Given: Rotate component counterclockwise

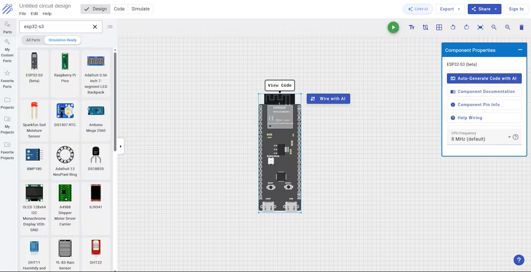Looking at the screenshot, I should [453, 27].
